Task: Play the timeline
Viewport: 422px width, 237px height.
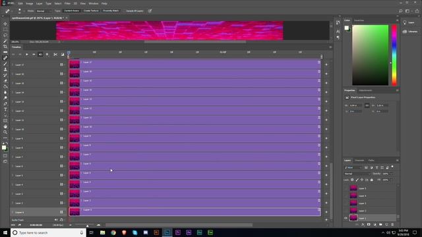Action: pyautogui.click(x=27, y=55)
